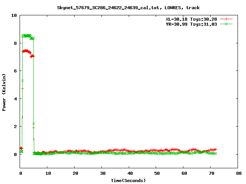
Task: Click y-axis tick label 10
Action: pyautogui.click(x=14, y=15)
